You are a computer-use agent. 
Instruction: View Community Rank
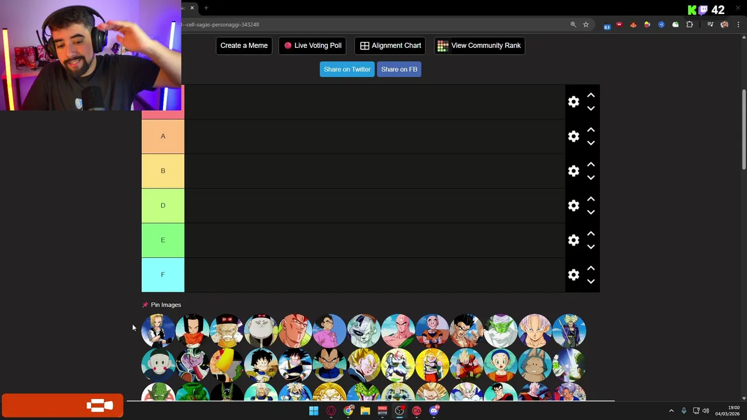(479, 45)
